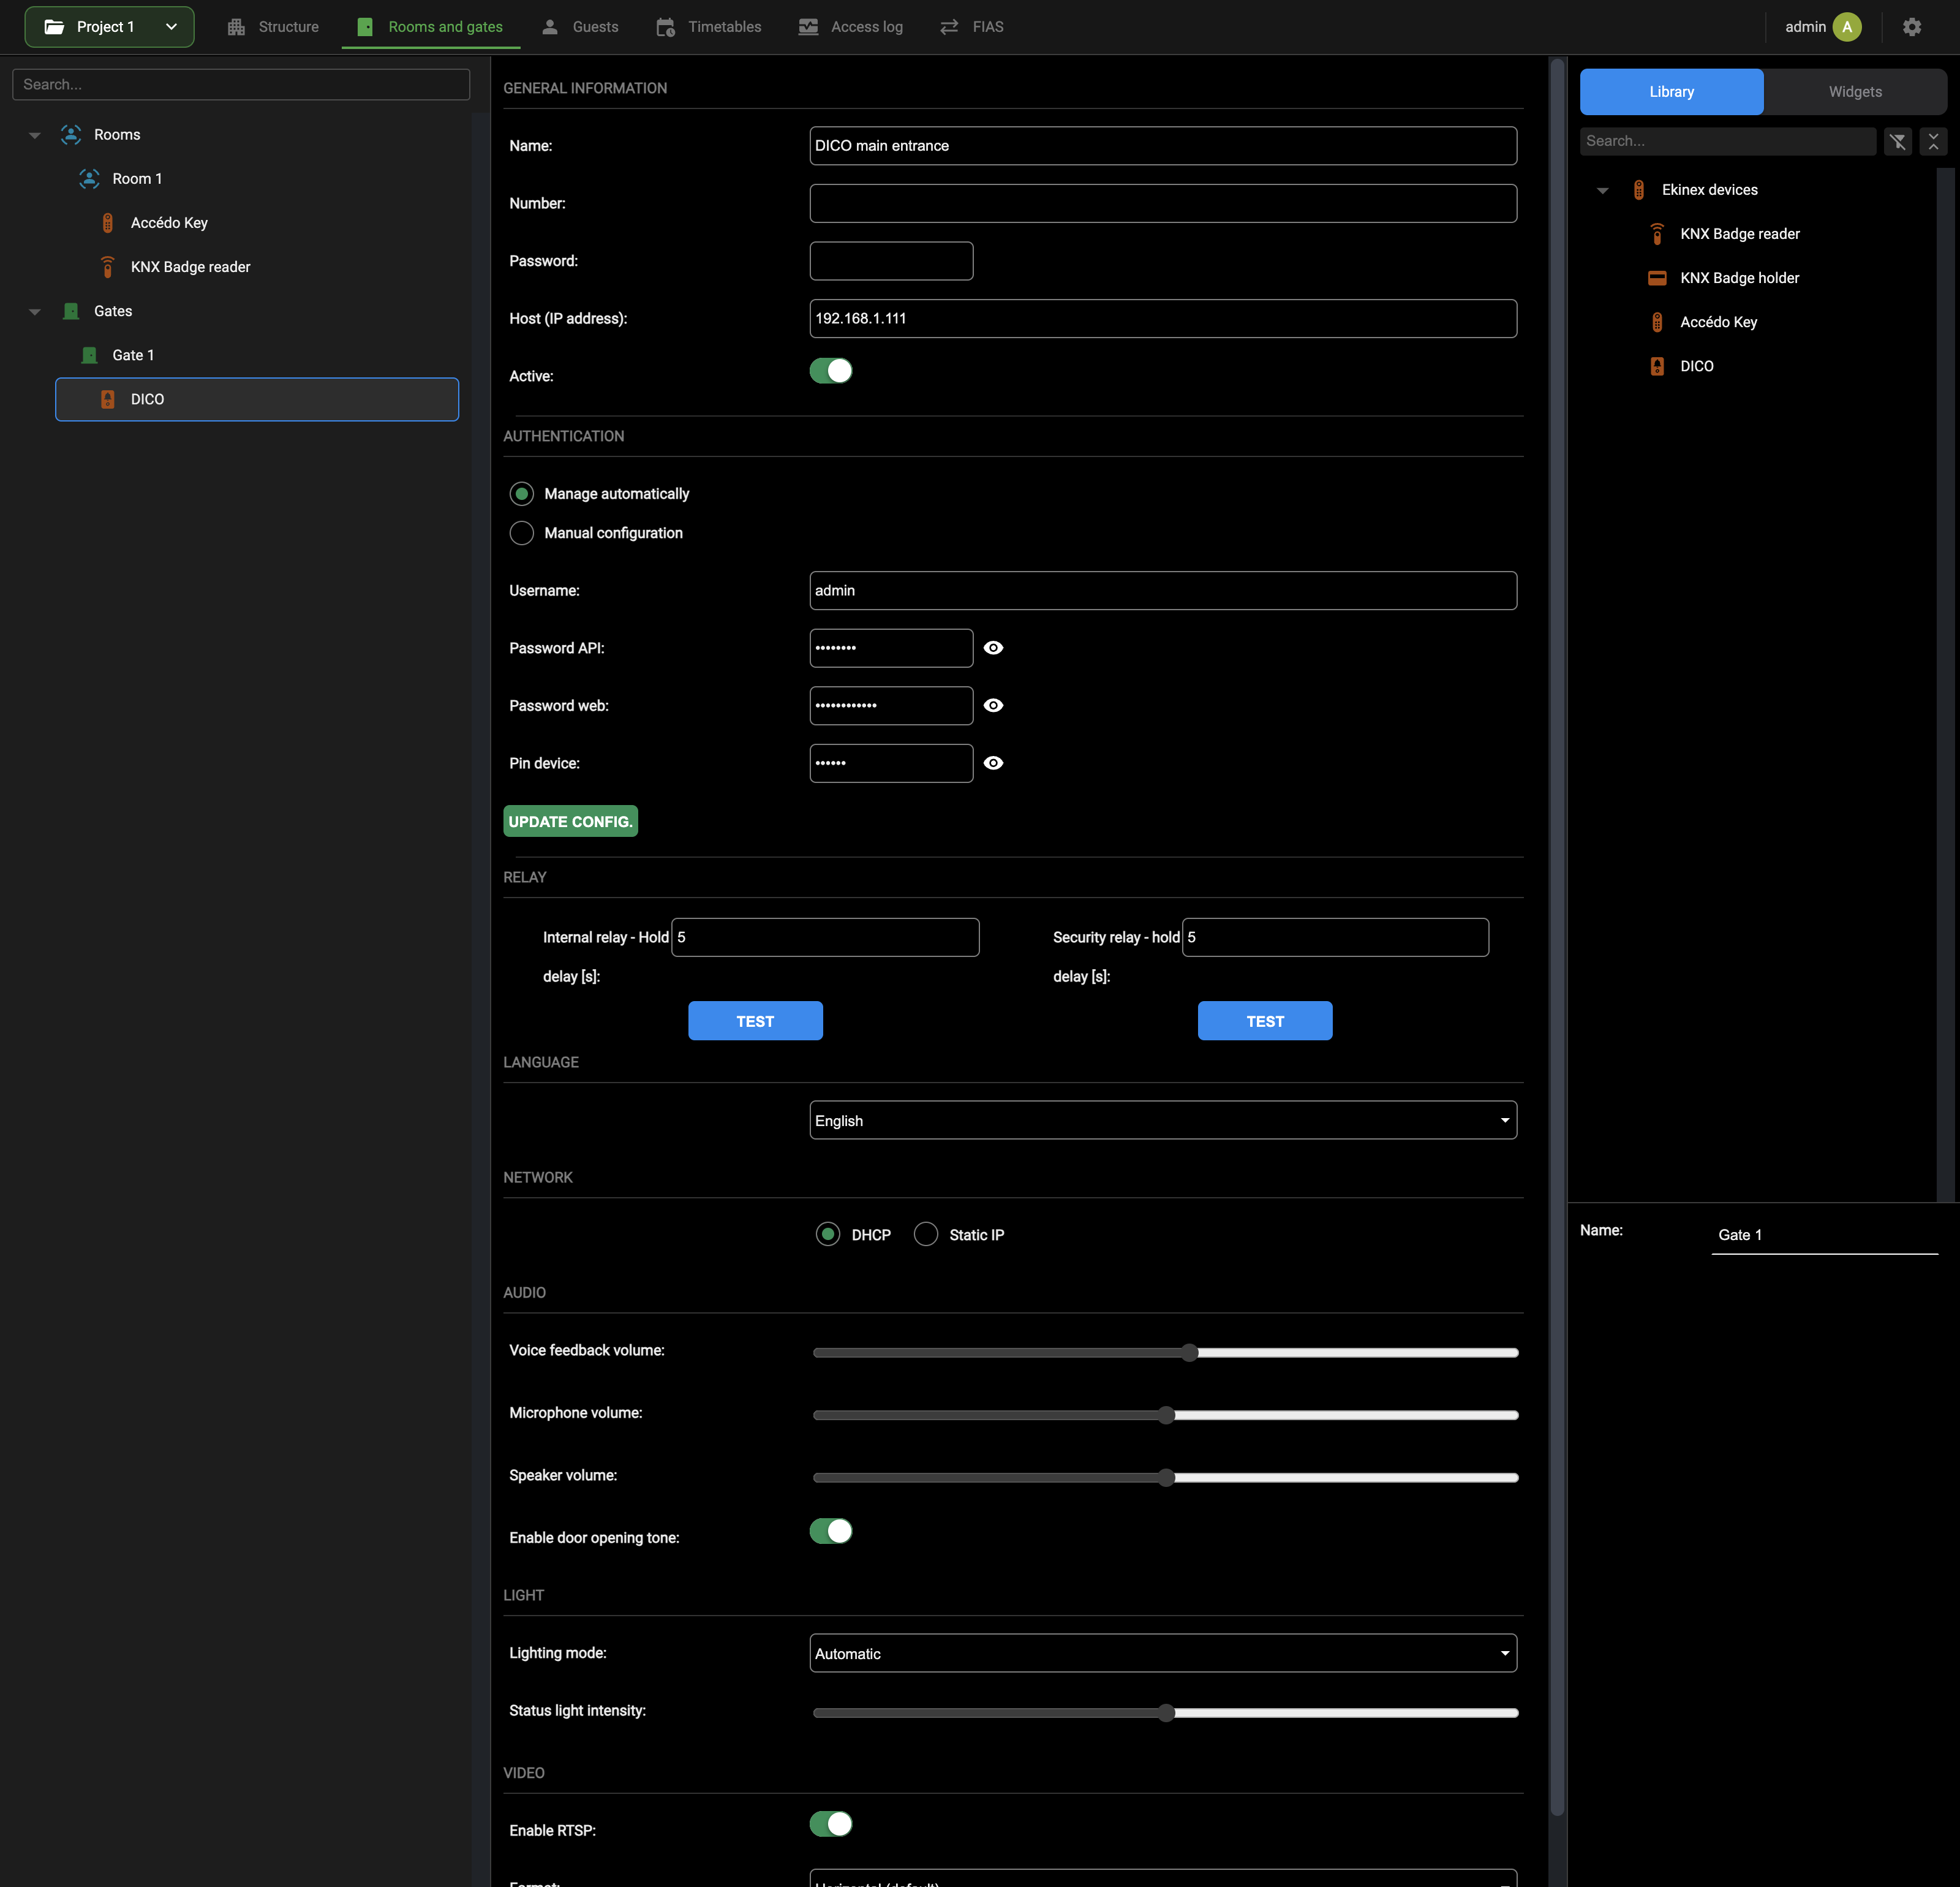Open the Access log tab
Image resolution: width=1960 pixels, height=1887 pixels.
click(851, 27)
